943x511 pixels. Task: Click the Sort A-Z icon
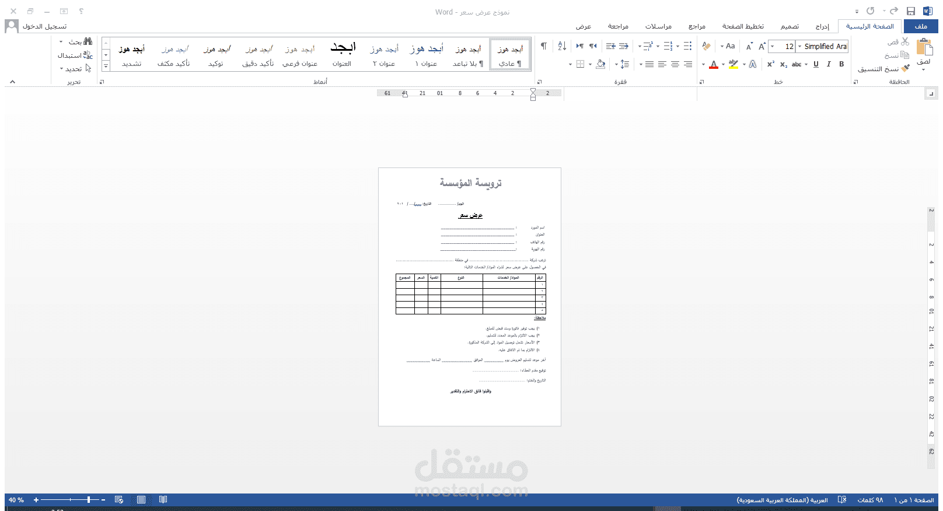click(x=562, y=46)
